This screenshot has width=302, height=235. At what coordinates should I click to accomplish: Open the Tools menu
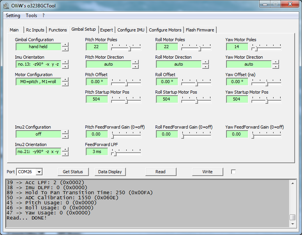click(32, 16)
